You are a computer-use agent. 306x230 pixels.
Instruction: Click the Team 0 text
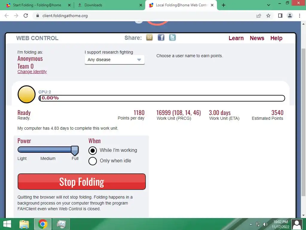[25, 66]
